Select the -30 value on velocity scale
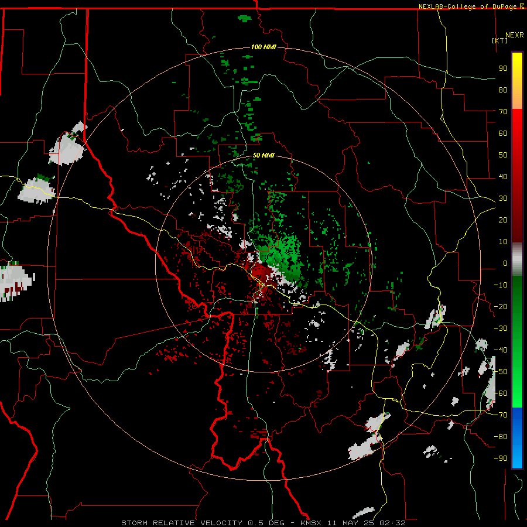527x527 pixels. click(x=501, y=328)
